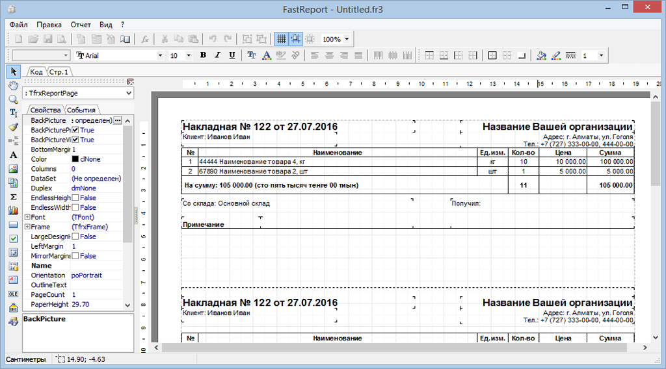This screenshot has height=369, width=666.
Task: Click the Color property black swatch
Action: click(75, 159)
